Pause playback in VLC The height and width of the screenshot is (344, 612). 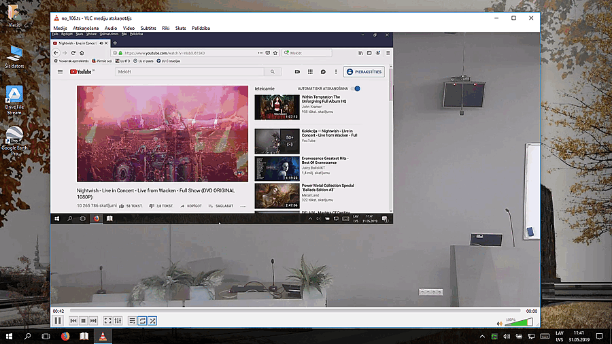point(58,321)
